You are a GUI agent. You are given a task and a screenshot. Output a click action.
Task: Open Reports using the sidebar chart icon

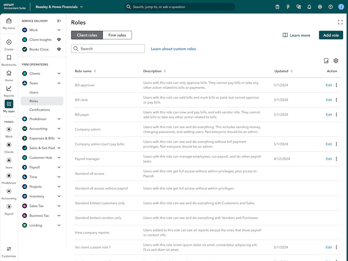[x=9, y=89]
